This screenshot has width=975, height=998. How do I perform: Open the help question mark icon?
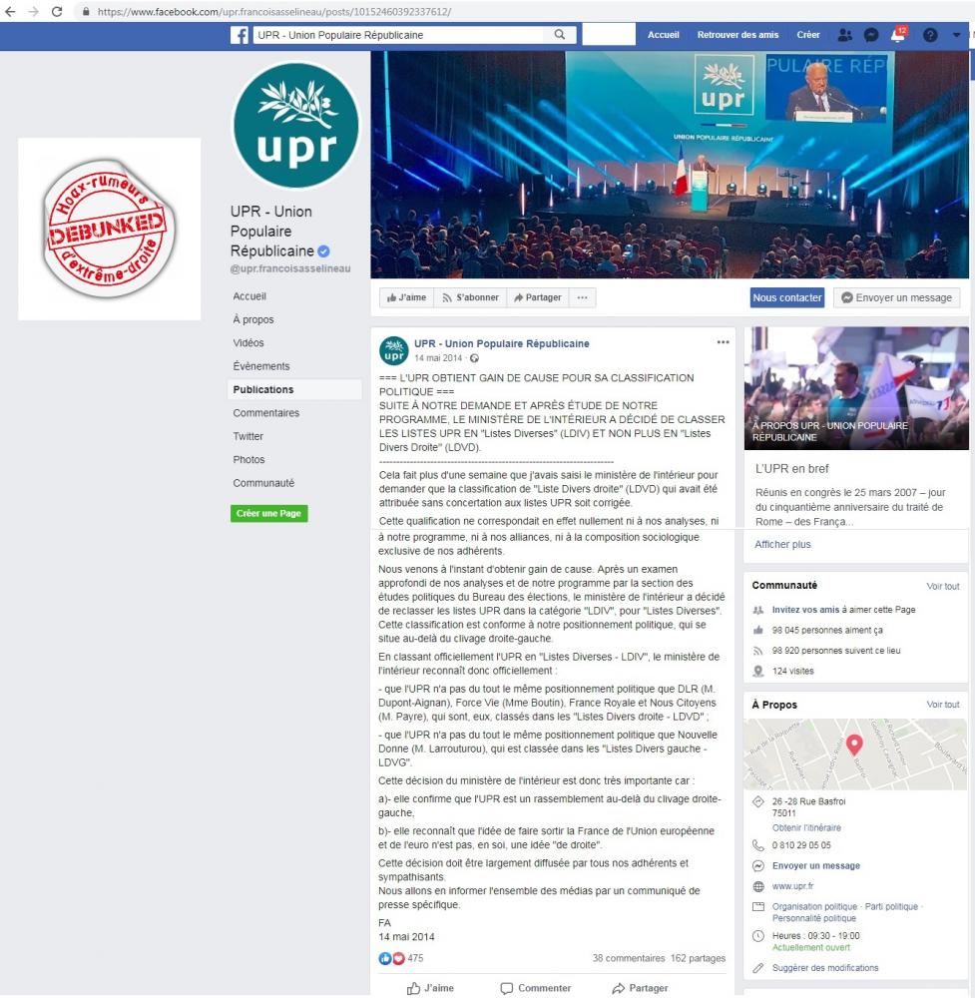pos(930,35)
